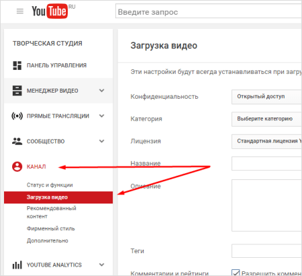Image resolution: width=302 pixels, height=276 pixels.
Task: Select 'Загрузка видео' submenu item
Action: pyautogui.click(x=58, y=197)
